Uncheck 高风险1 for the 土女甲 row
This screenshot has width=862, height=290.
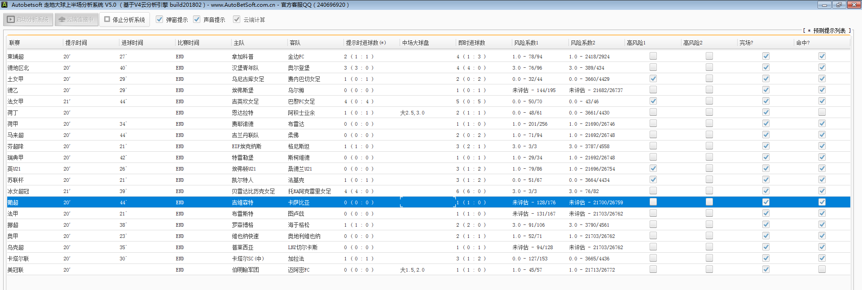point(653,79)
